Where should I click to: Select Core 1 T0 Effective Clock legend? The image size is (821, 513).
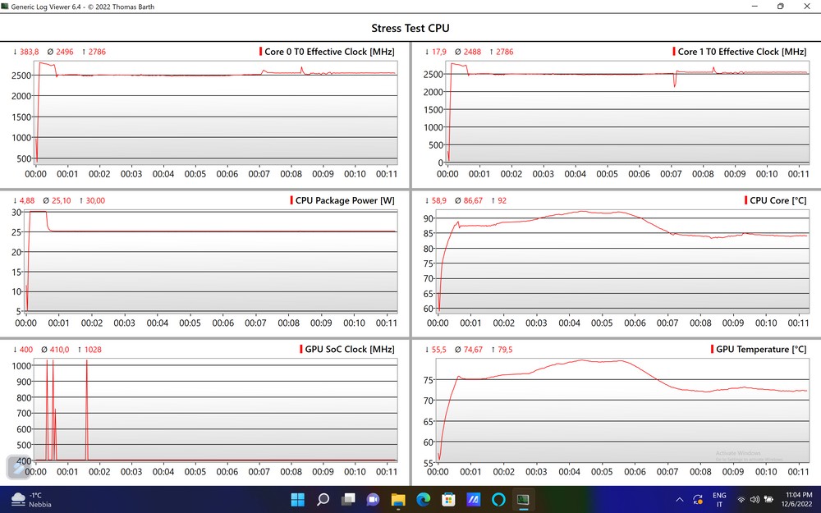(x=741, y=52)
